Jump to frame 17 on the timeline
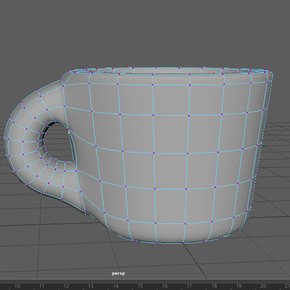Image resolution: width=290 pixels, height=290 pixels. pos(189,286)
